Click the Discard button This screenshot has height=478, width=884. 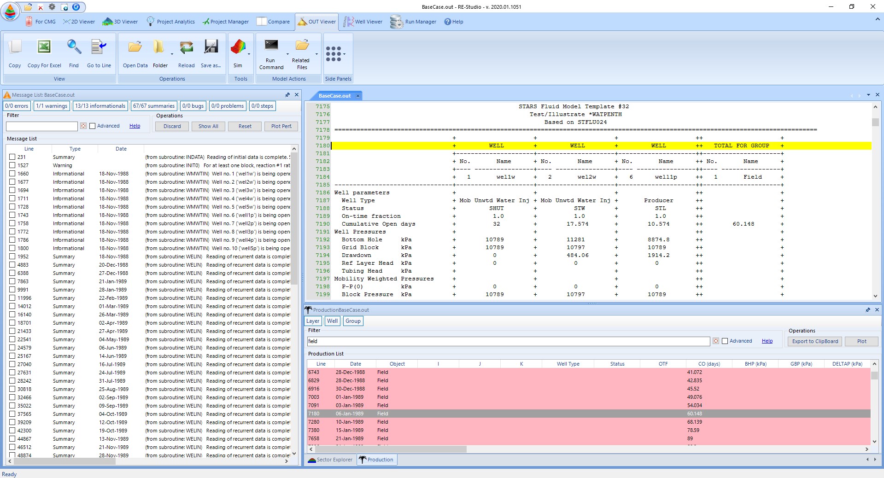pyautogui.click(x=172, y=126)
